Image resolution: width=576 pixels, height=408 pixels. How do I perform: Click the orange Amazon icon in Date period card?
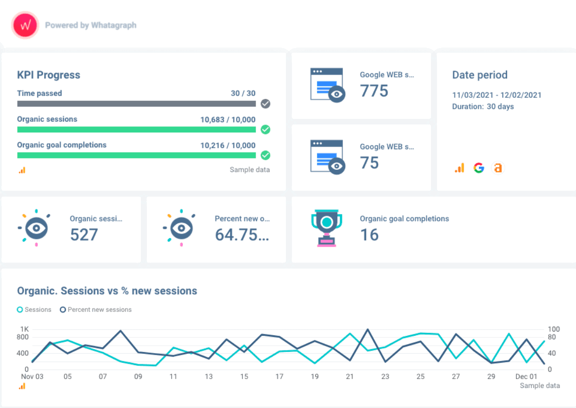coord(498,168)
